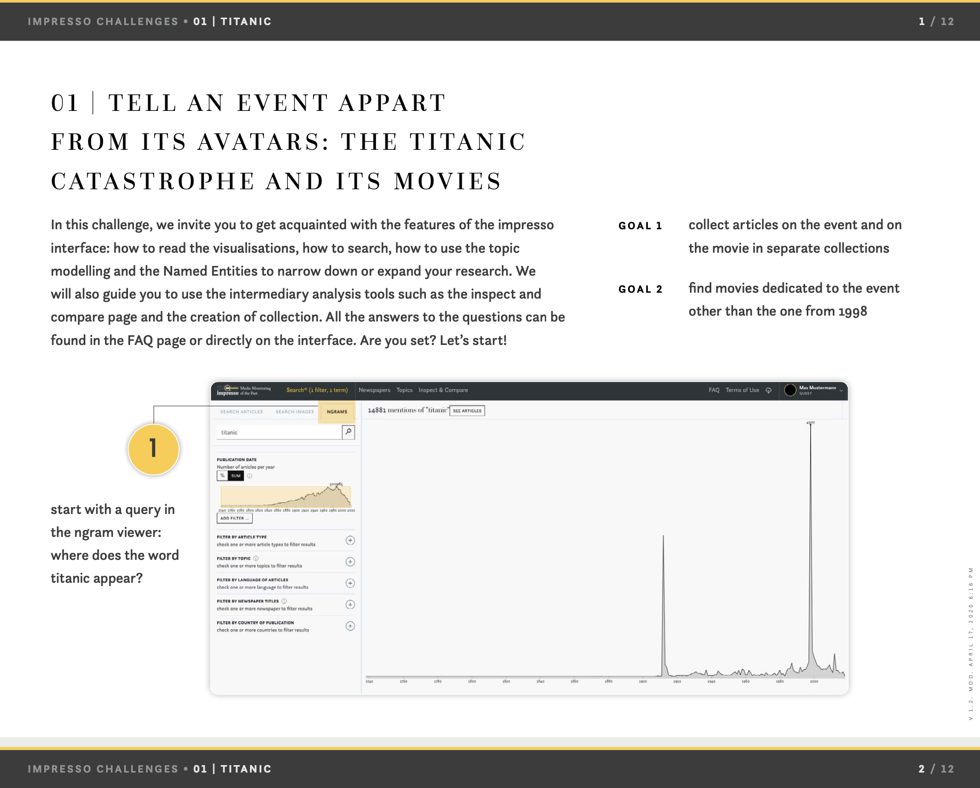Click the cloud download icon in the header
The width and height of the screenshot is (980, 788).
768,390
